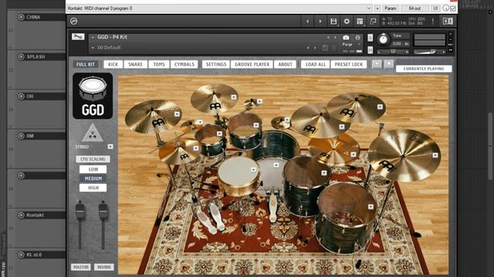Switch to TOMS tab
494x277 pixels.
click(x=159, y=65)
